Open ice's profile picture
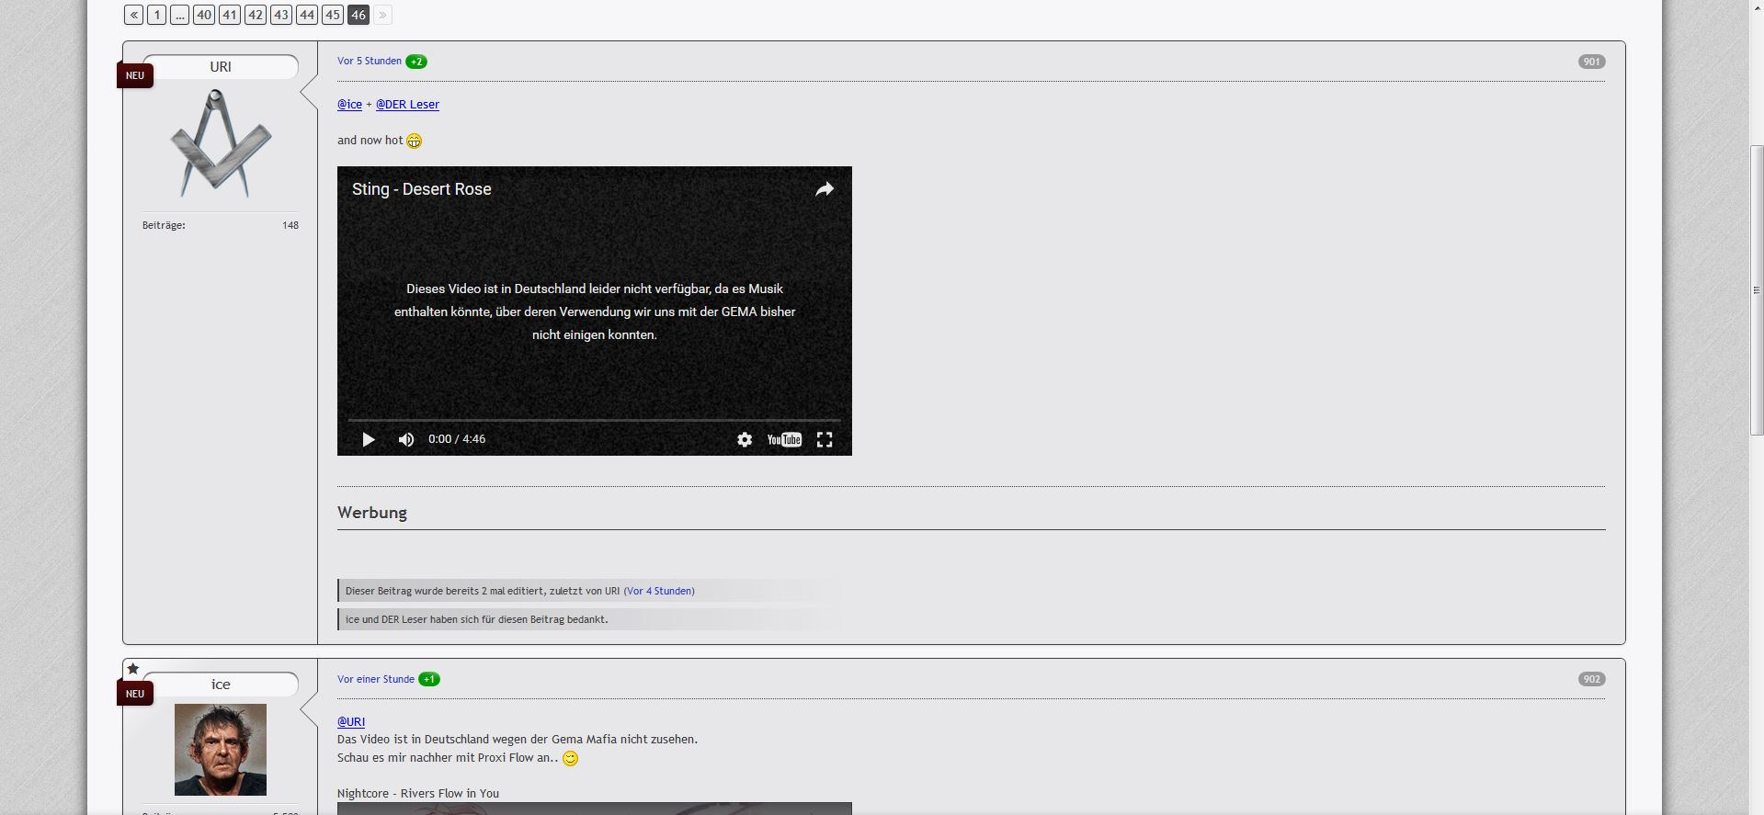The image size is (1764, 815). point(221,750)
